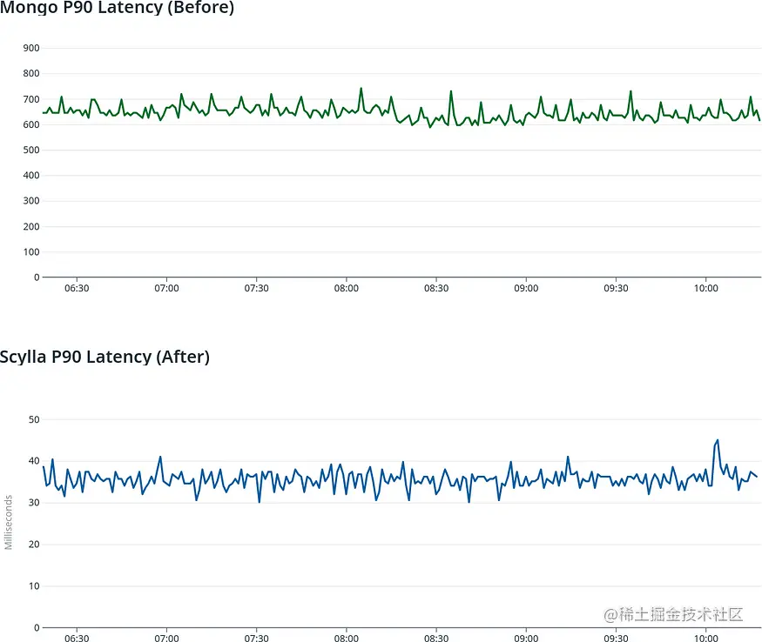Click the Scylla P90 Latency (After) chart title
This screenshot has width=762, height=642.
105,357
